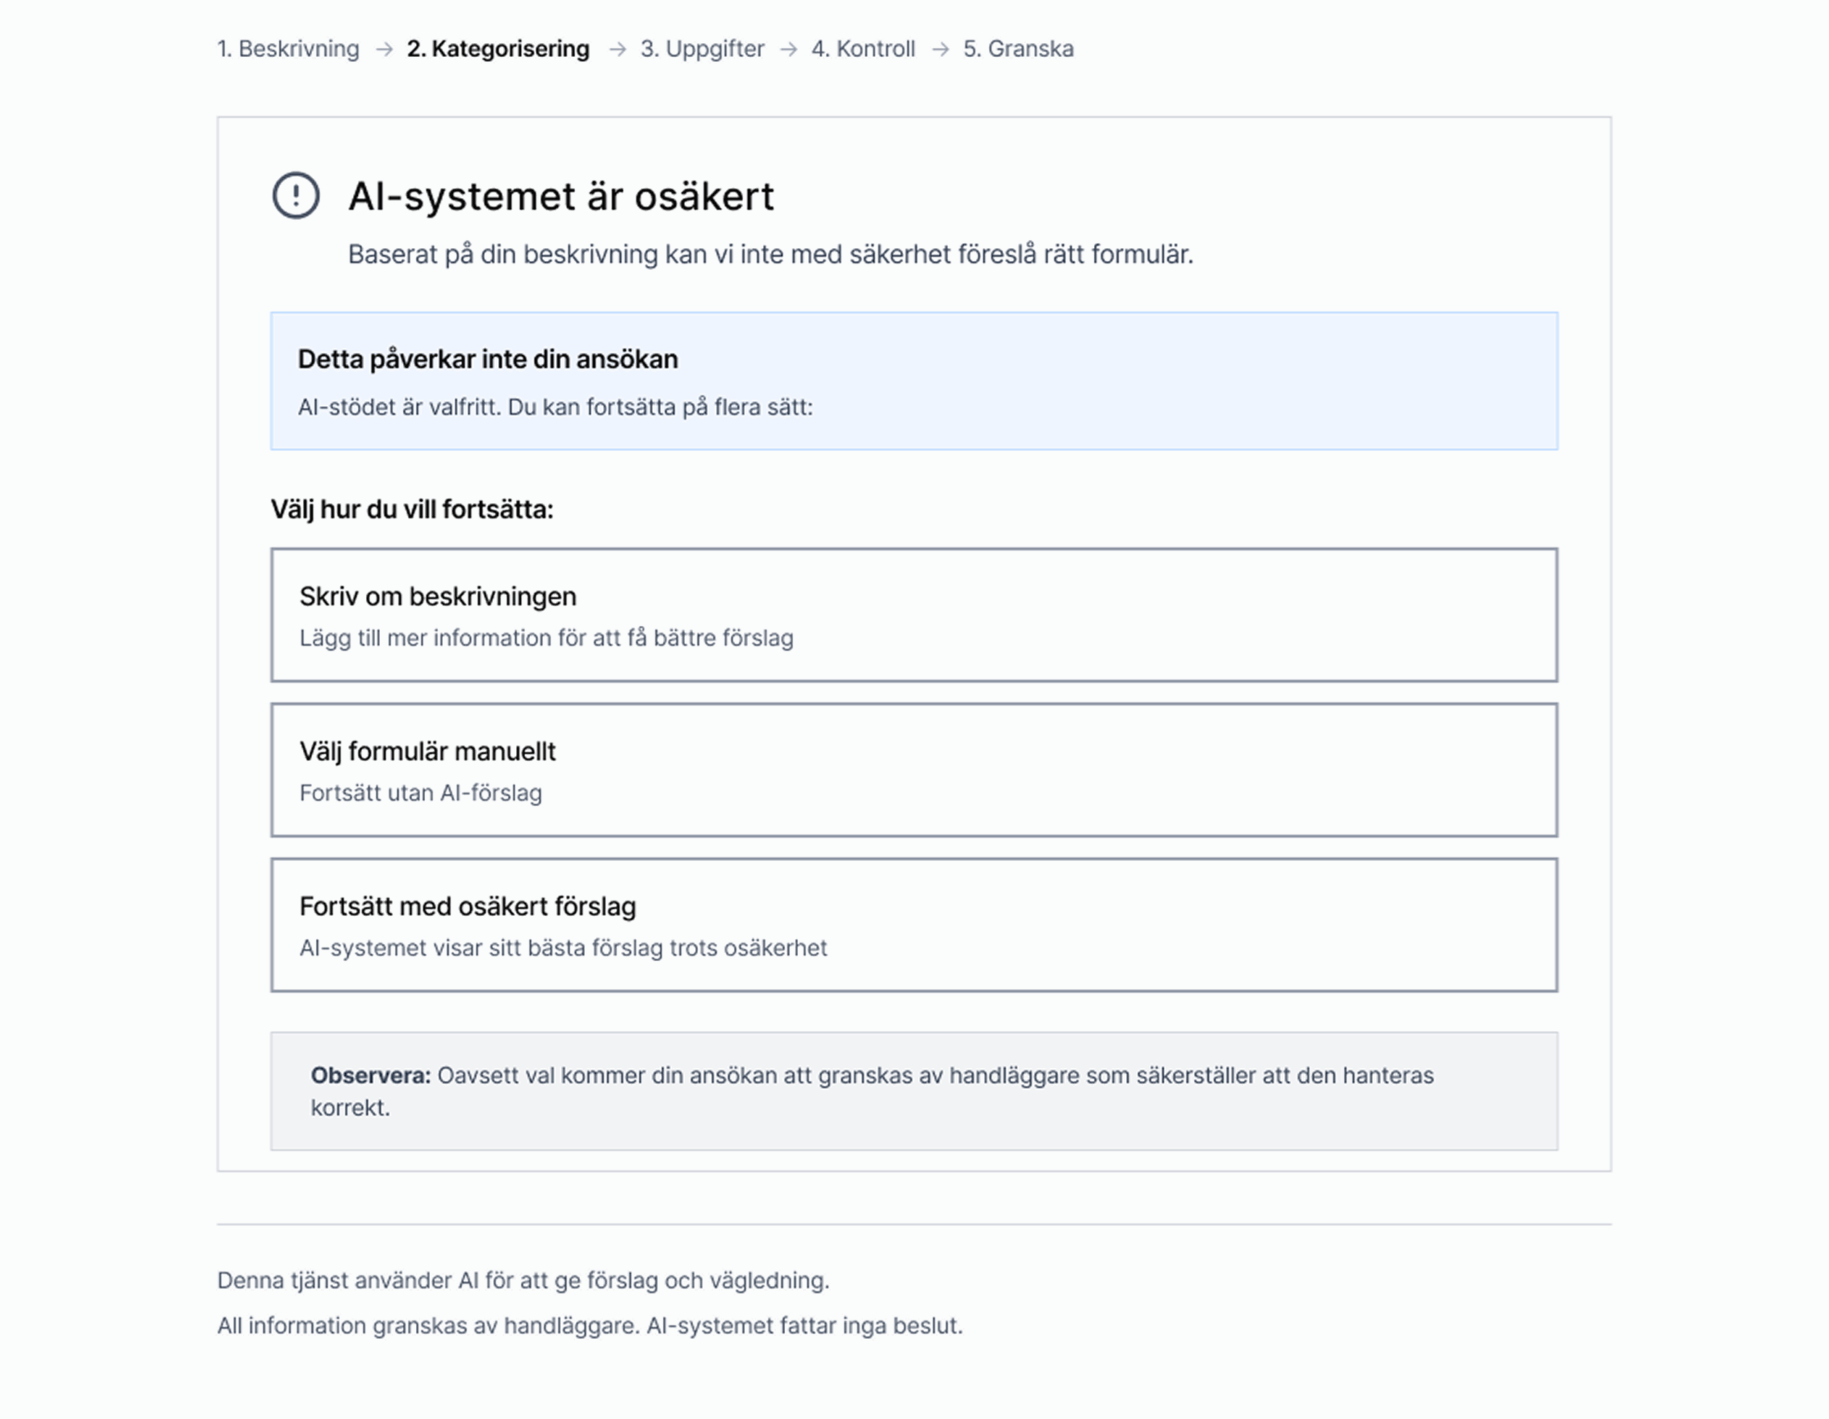Go to step 1. Beskrivning
This screenshot has height=1419, width=1829.
[288, 49]
